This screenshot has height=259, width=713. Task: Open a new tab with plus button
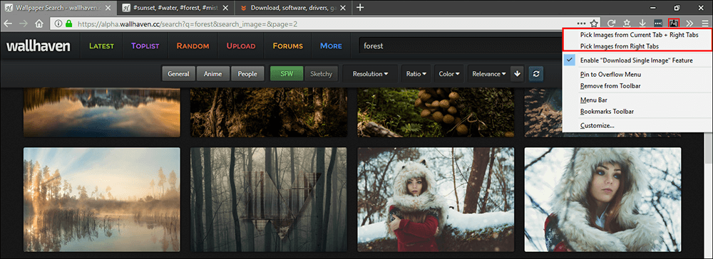click(x=359, y=7)
